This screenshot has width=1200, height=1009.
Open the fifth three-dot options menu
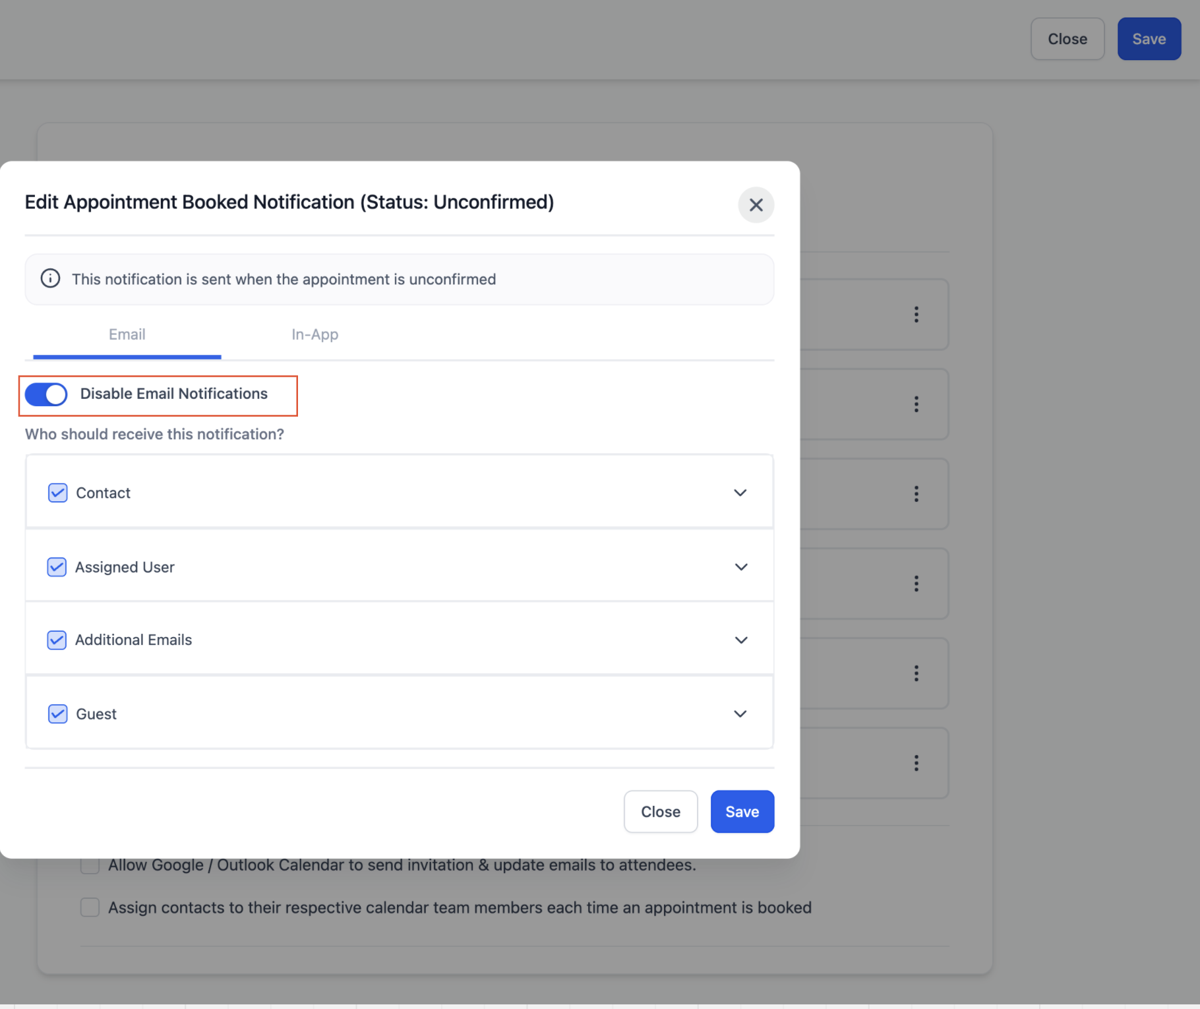[x=916, y=673]
